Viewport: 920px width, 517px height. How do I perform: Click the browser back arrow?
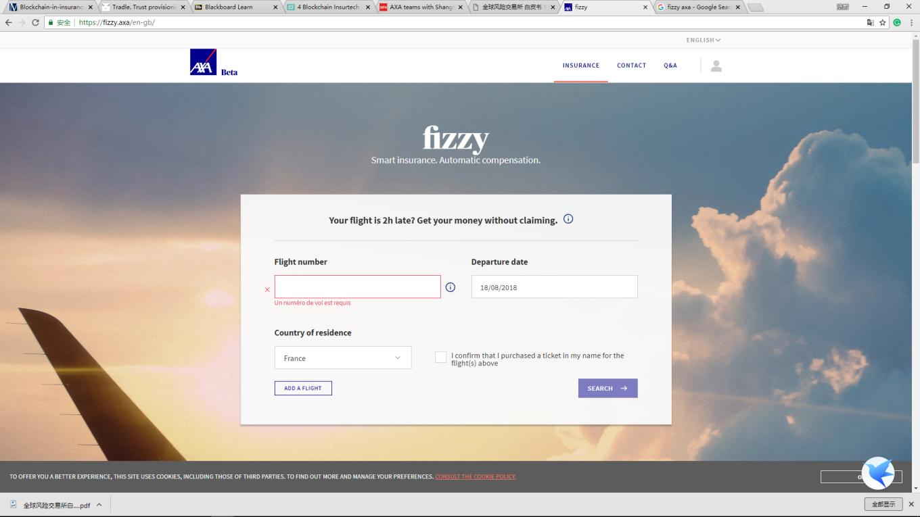click(x=8, y=22)
